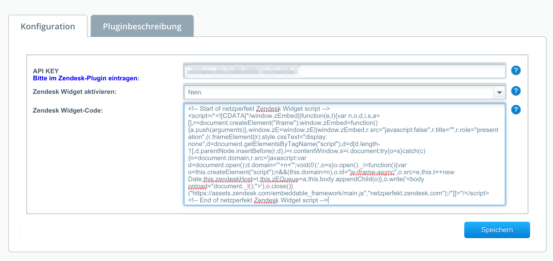553x261 pixels.
Task: Open help icon for API KEY
Action: [x=516, y=70]
